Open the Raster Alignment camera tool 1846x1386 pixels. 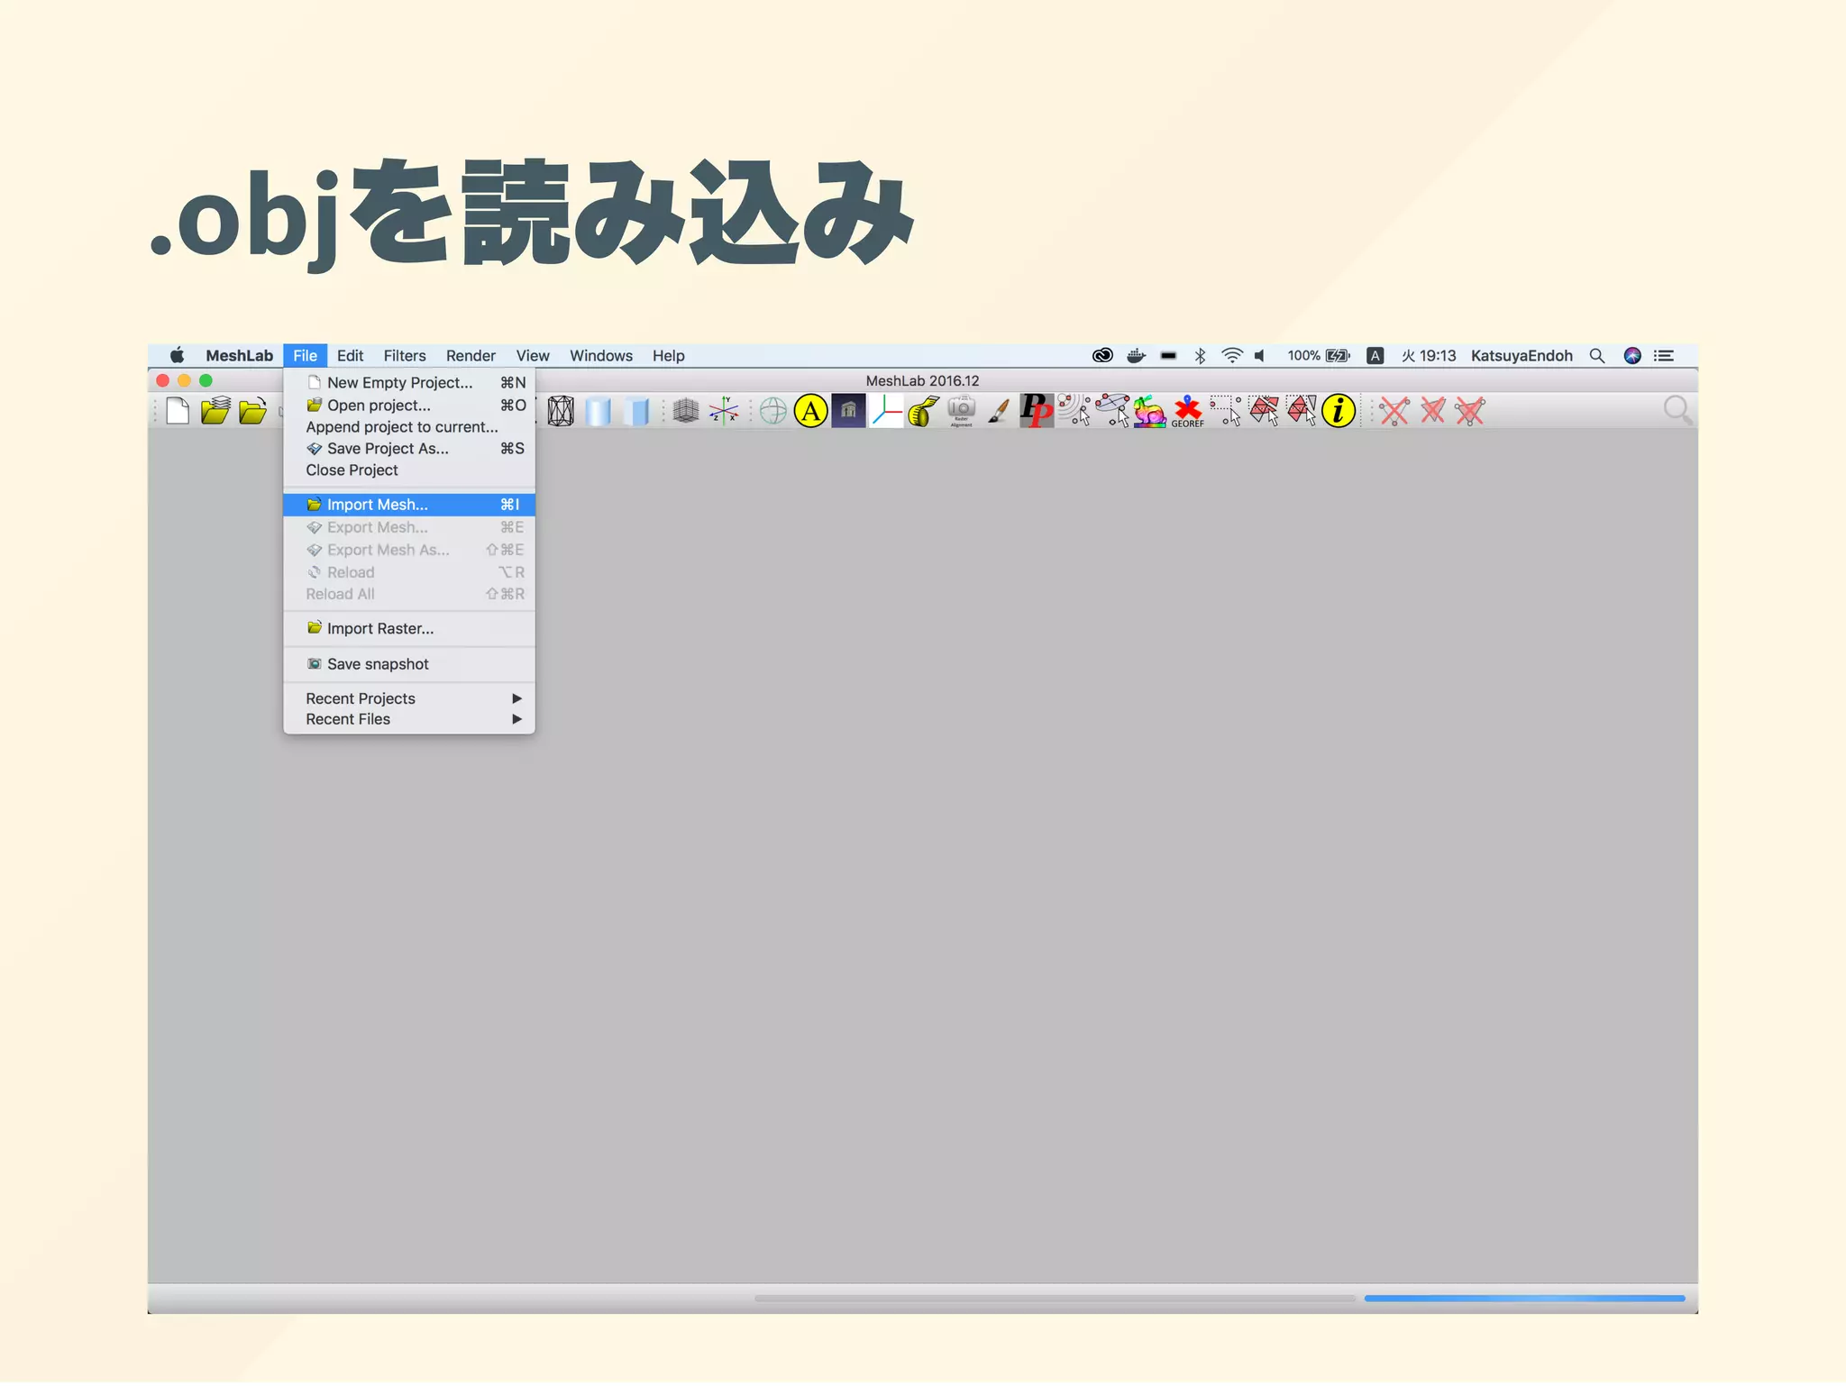point(962,411)
